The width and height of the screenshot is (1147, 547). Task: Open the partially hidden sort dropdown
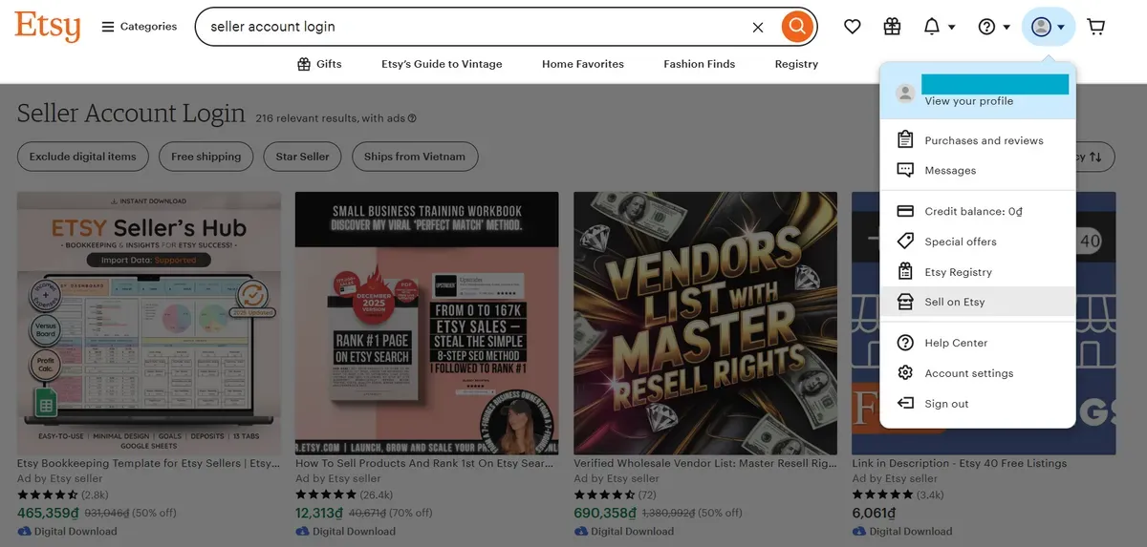[1094, 157]
